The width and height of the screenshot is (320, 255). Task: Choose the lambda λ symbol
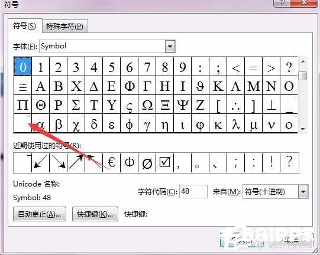(236, 123)
